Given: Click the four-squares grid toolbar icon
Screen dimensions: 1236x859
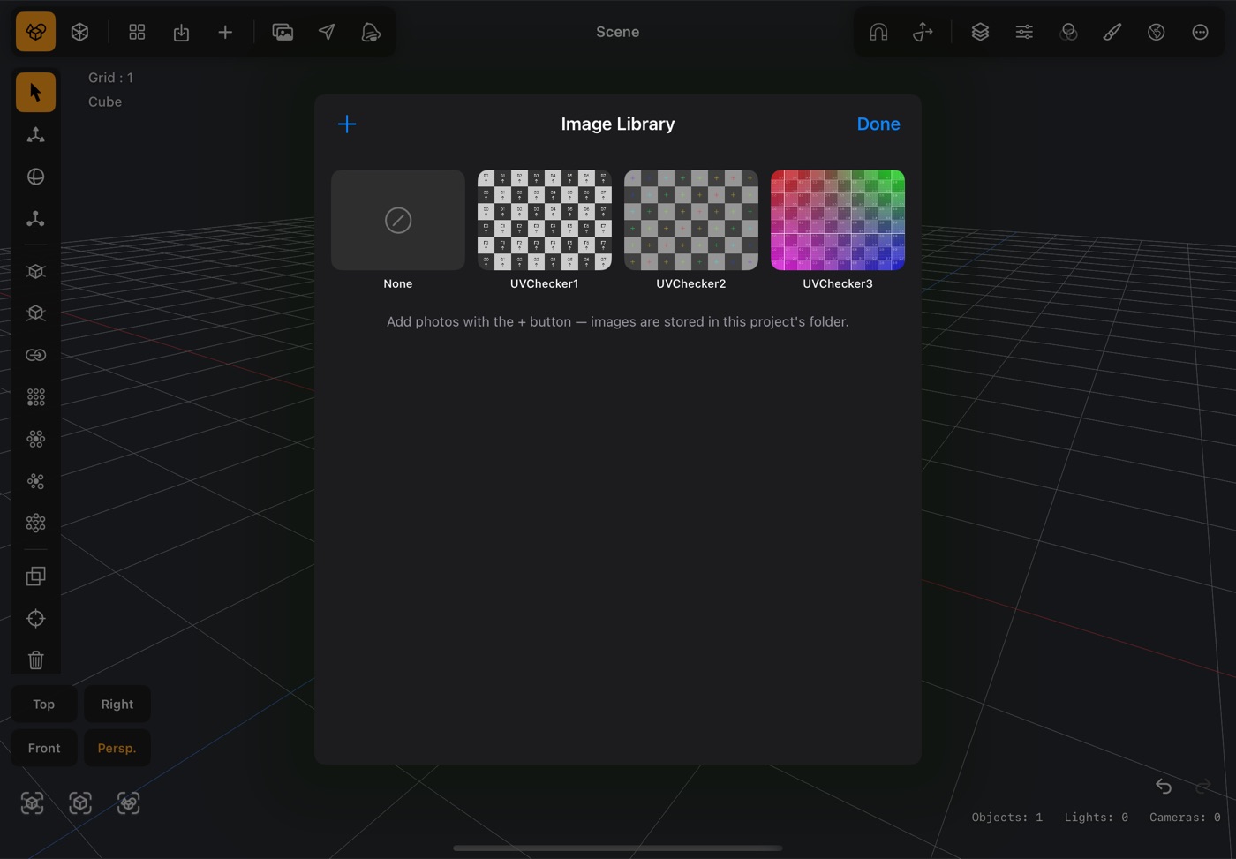Looking at the screenshot, I should 137,32.
